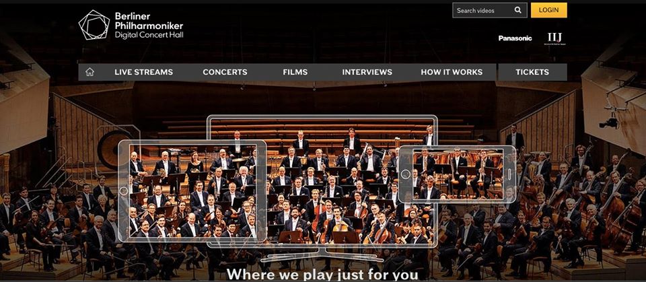Screen dimensions: 646x282
Task: Select FILMS in the navigation bar
Action: coord(295,72)
